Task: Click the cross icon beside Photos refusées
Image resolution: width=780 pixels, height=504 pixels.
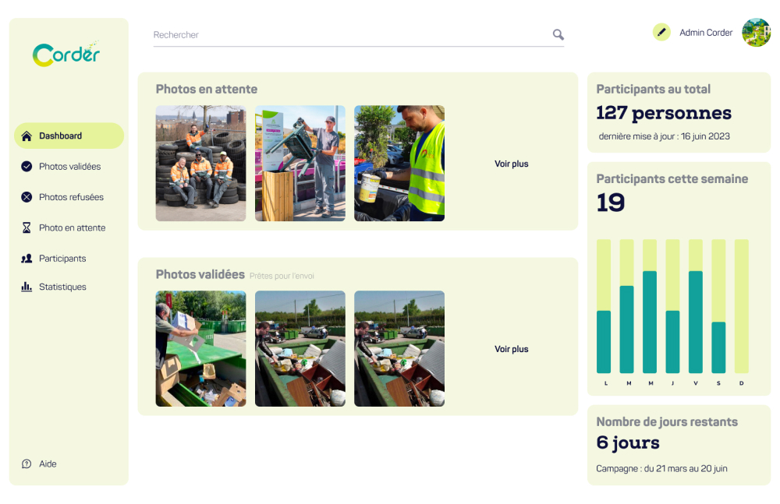Action: click(26, 196)
